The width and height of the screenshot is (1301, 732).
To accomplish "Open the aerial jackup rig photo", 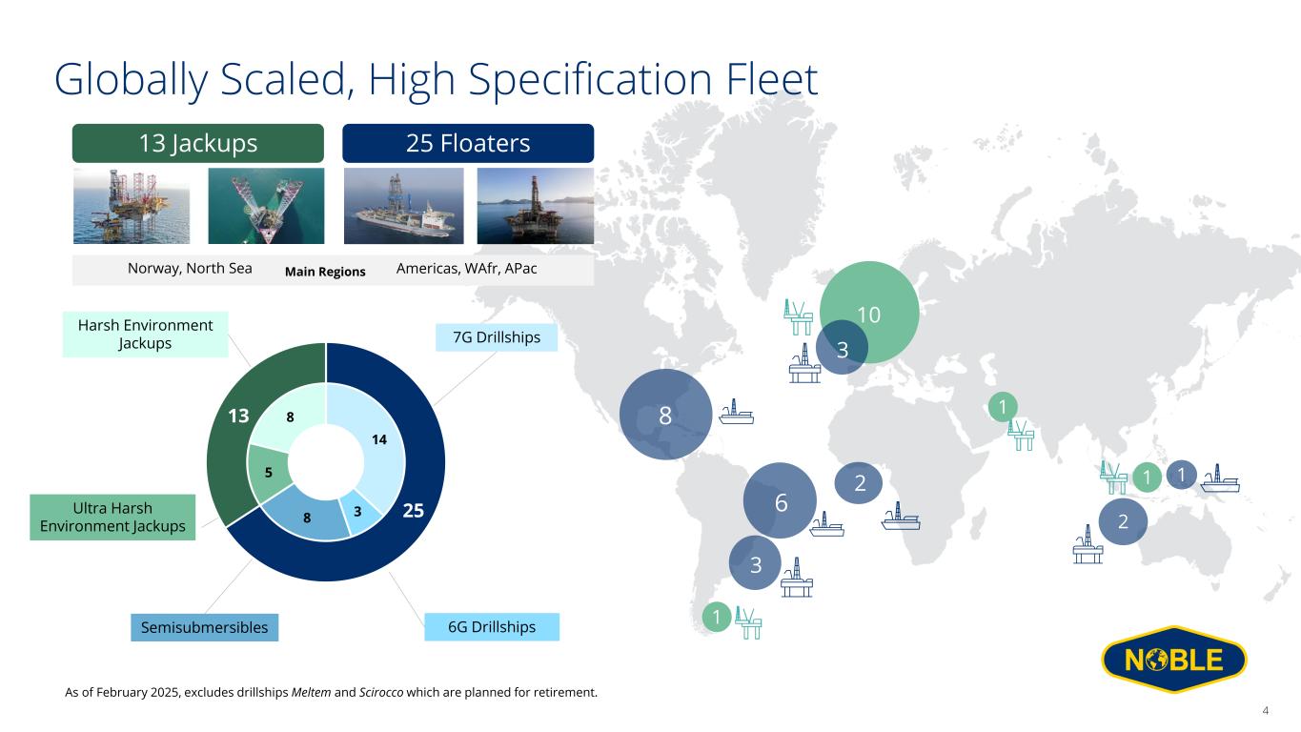I will click(266, 206).
